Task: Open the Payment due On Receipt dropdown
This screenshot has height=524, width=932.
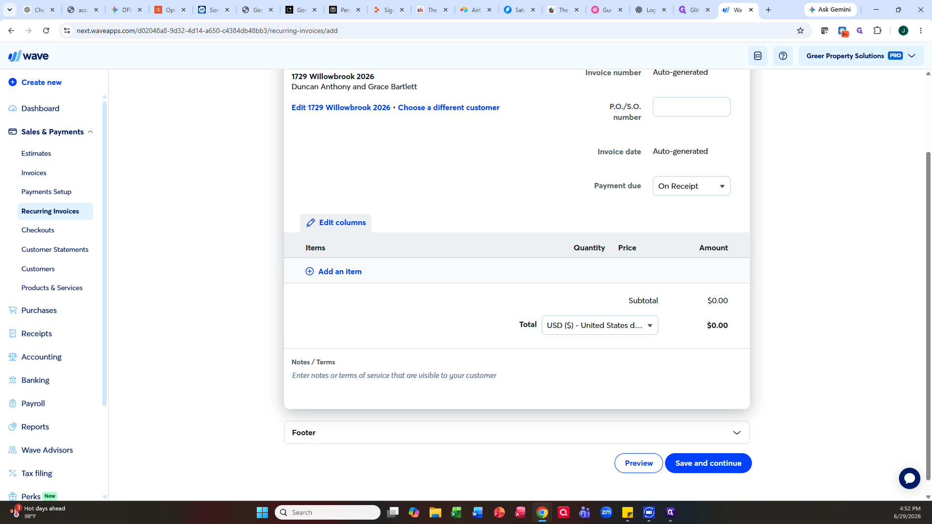Action: pos(691,186)
